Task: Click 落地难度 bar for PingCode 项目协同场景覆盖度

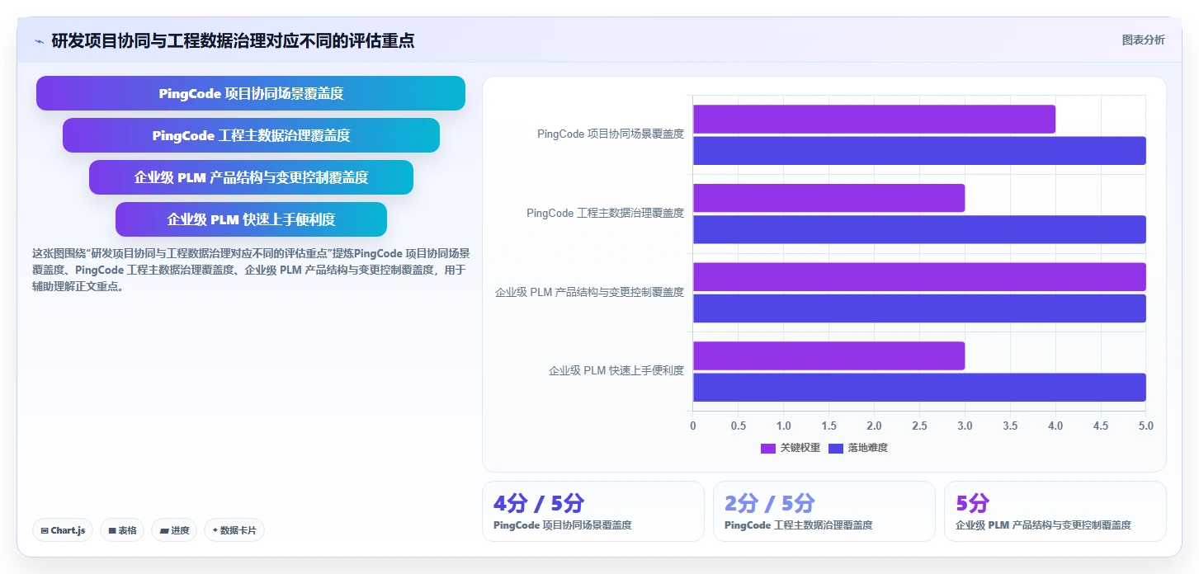Action: tap(919, 151)
